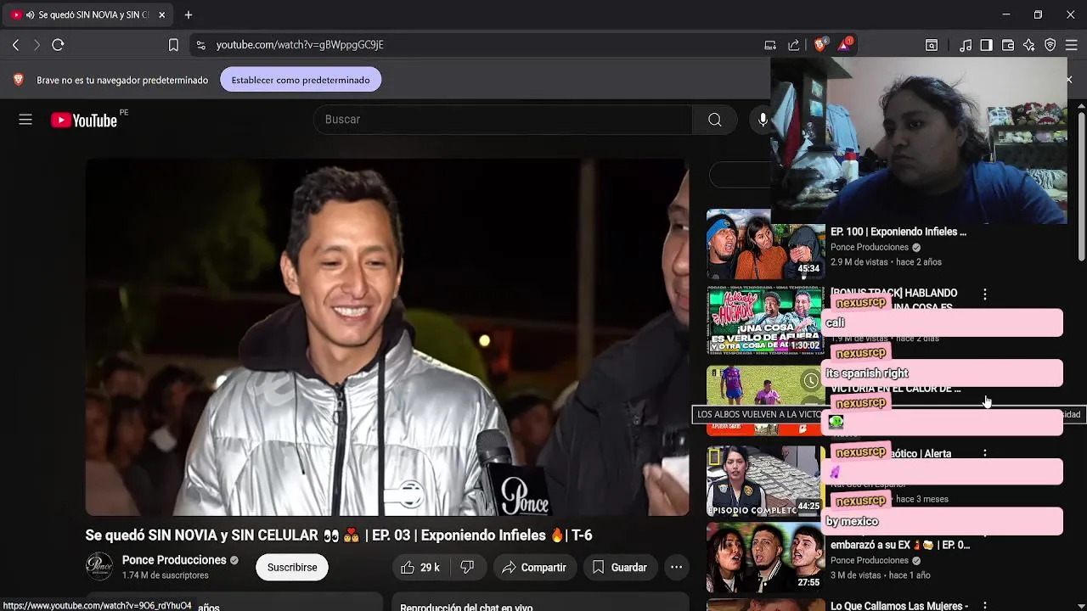Open Brave Wallet icon
Image resolution: width=1087 pixels, height=611 pixels.
1008,45
